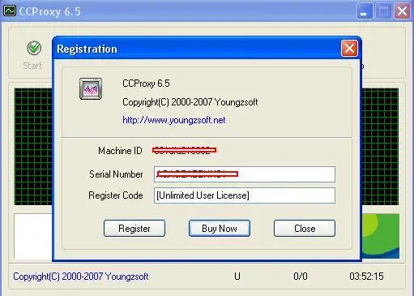Click the 0/0 connections status entry
This screenshot has width=414, height=296.
tap(301, 277)
